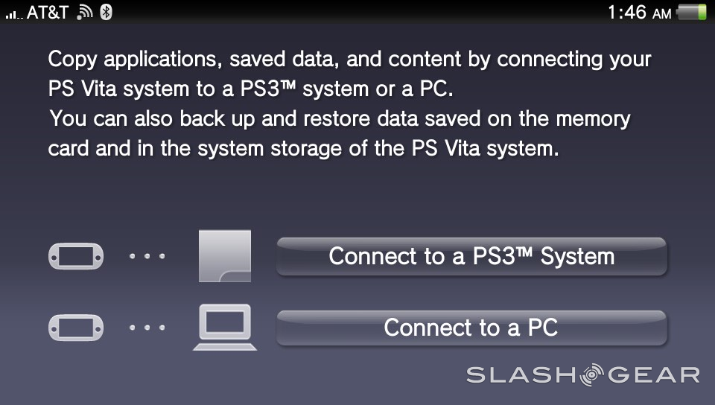Tap the battery indicator icon
The width and height of the screenshot is (715, 405).
pyautogui.click(x=692, y=13)
